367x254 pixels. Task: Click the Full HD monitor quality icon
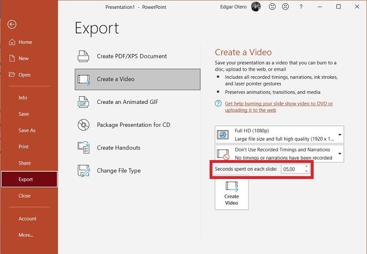click(223, 135)
